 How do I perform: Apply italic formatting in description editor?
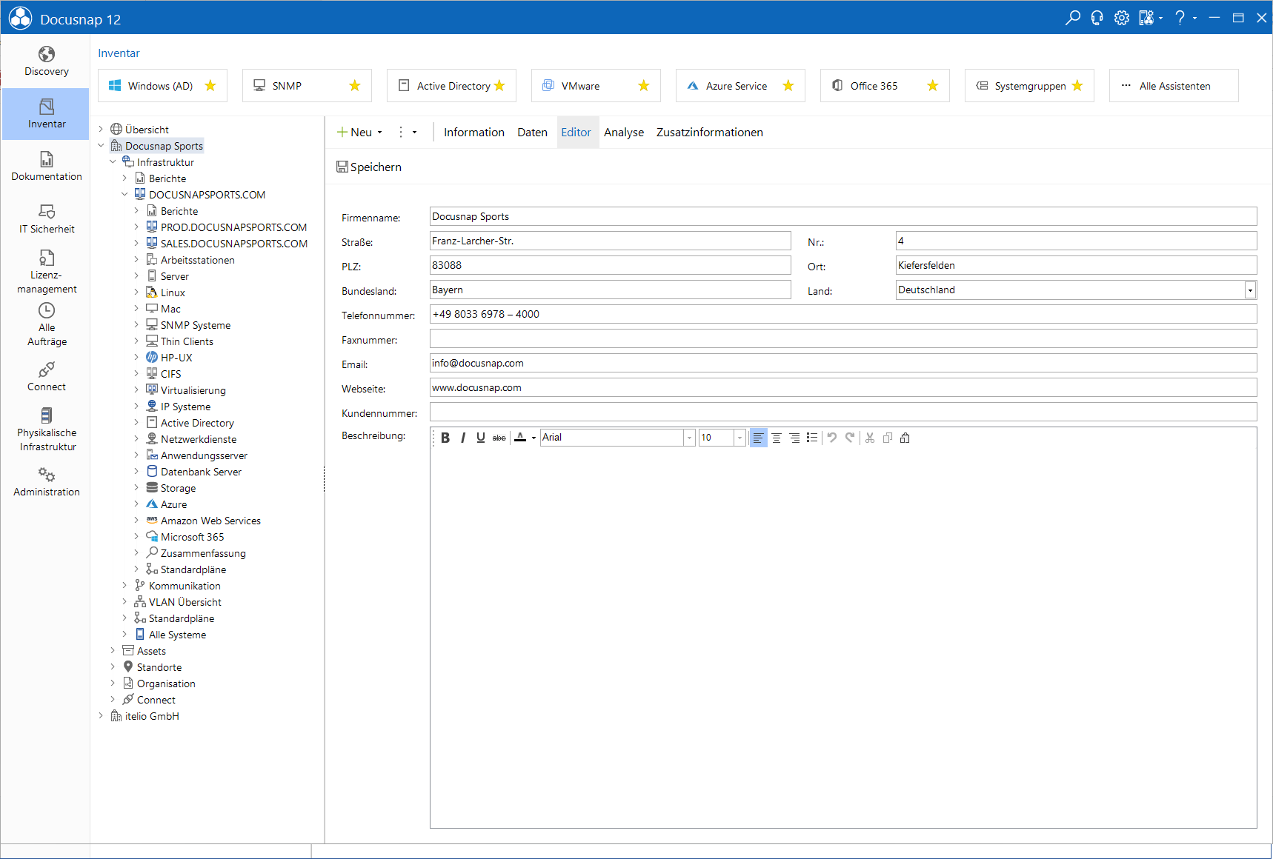pyautogui.click(x=463, y=438)
